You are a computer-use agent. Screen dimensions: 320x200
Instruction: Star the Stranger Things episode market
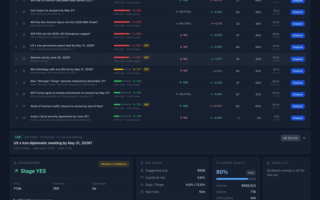pyautogui.click(x=24, y=83)
